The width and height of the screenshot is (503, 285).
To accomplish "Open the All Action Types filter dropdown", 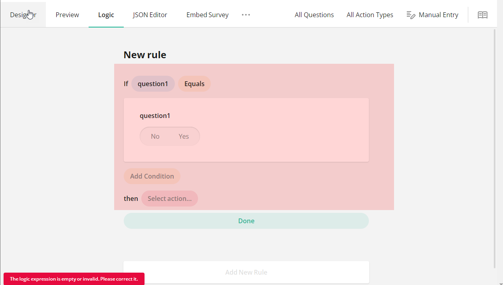I will (x=370, y=15).
